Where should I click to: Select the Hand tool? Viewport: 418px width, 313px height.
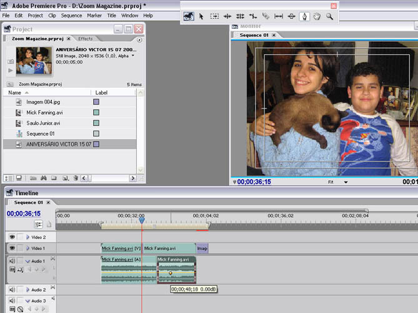point(317,16)
